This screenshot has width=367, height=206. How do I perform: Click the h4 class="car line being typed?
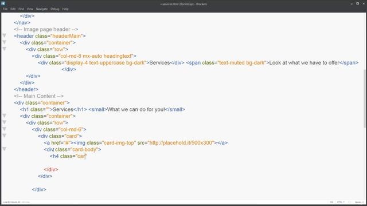click(68, 156)
